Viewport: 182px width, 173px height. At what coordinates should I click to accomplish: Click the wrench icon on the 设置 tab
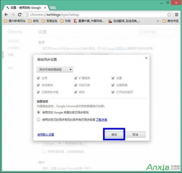pos(8,8)
